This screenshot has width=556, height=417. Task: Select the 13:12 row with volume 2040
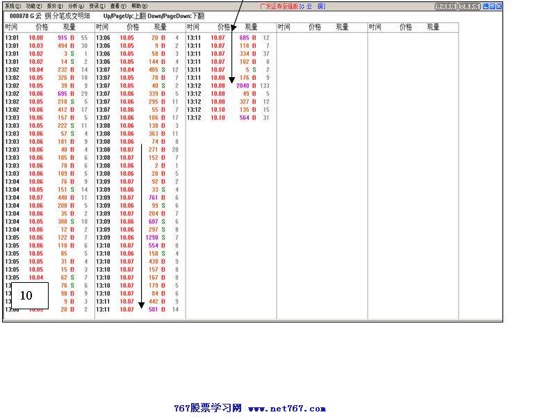point(229,85)
